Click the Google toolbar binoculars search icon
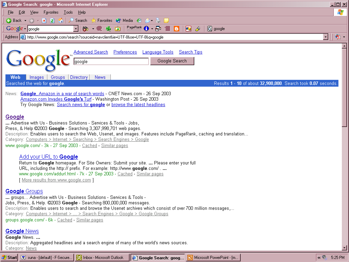349x262 pixels. [x=85, y=29]
